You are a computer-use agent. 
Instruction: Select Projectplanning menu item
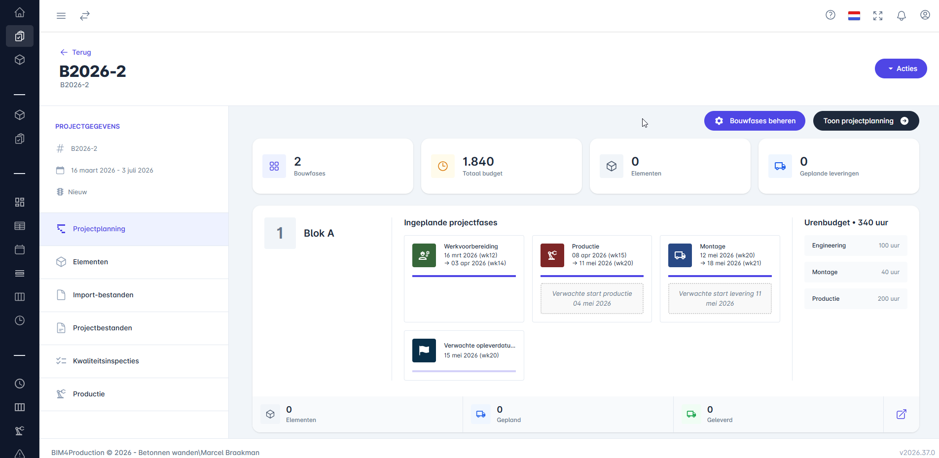tap(134, 229)
